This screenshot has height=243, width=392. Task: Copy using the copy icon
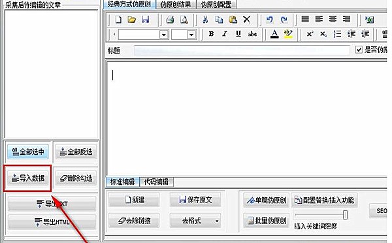pos(219,20)
